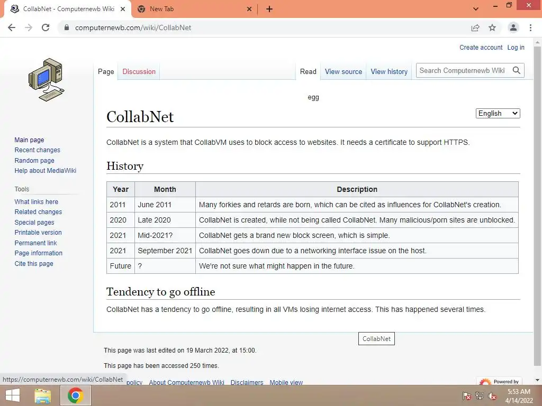Click the CollabNet tooltip box
This screenshot has width=542, height=406.
click(x=376, y=339)
